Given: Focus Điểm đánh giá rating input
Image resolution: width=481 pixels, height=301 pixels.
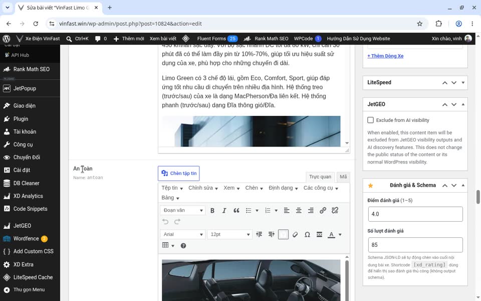Looking at the screenshot, I should pyautogui.click(x=415, y=214).
